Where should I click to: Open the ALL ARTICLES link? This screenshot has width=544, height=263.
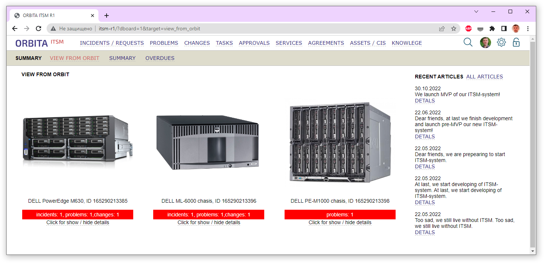coord(484,77)
